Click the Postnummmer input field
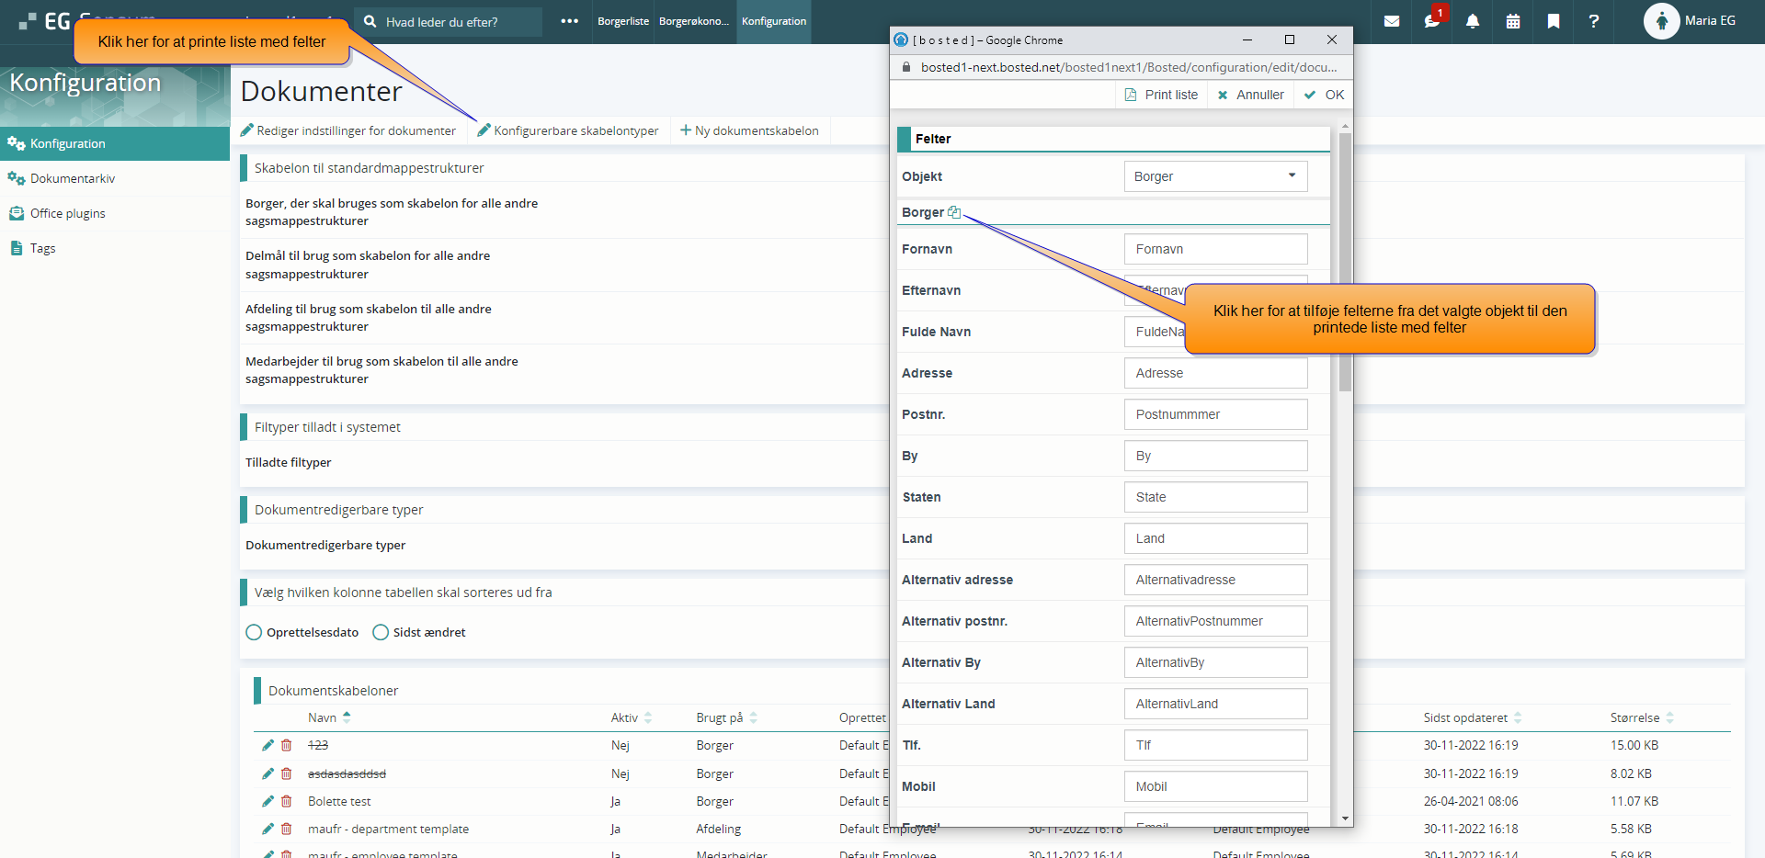Image resolution: width=1765 pixels, height=858 pixels. click(x=1215, y=414)
